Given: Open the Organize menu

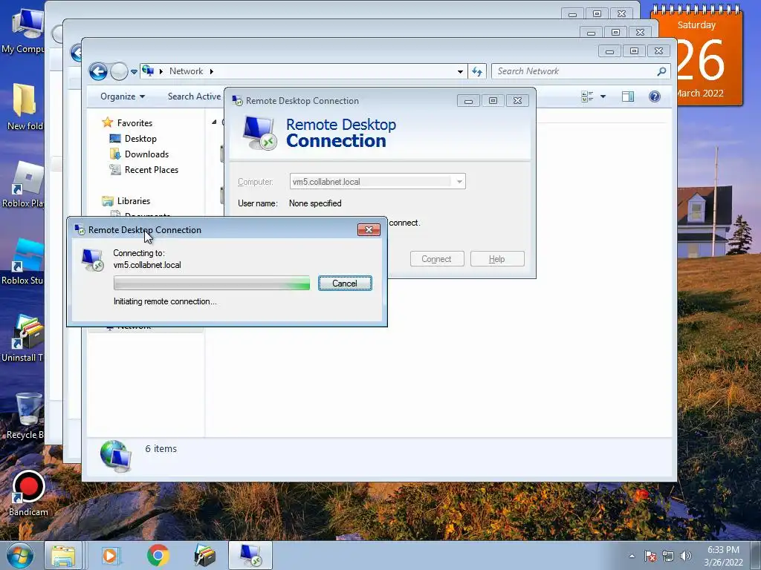Looking at the screenshot, I should 123,96.
